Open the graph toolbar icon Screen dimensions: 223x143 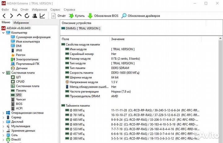tap(42, 16)
